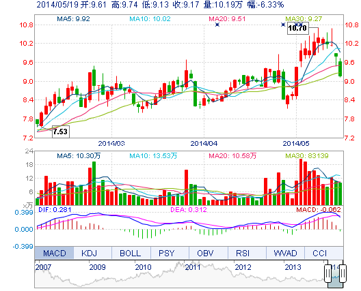Image resolution: width=361 pixels, height=291 pixels.
Task: Select the active MACD tab
Action: 54,253
